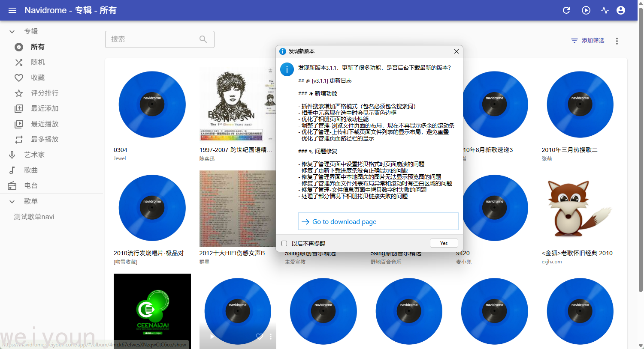
Task: Click the Yes button in dialog
Action: 444,243
